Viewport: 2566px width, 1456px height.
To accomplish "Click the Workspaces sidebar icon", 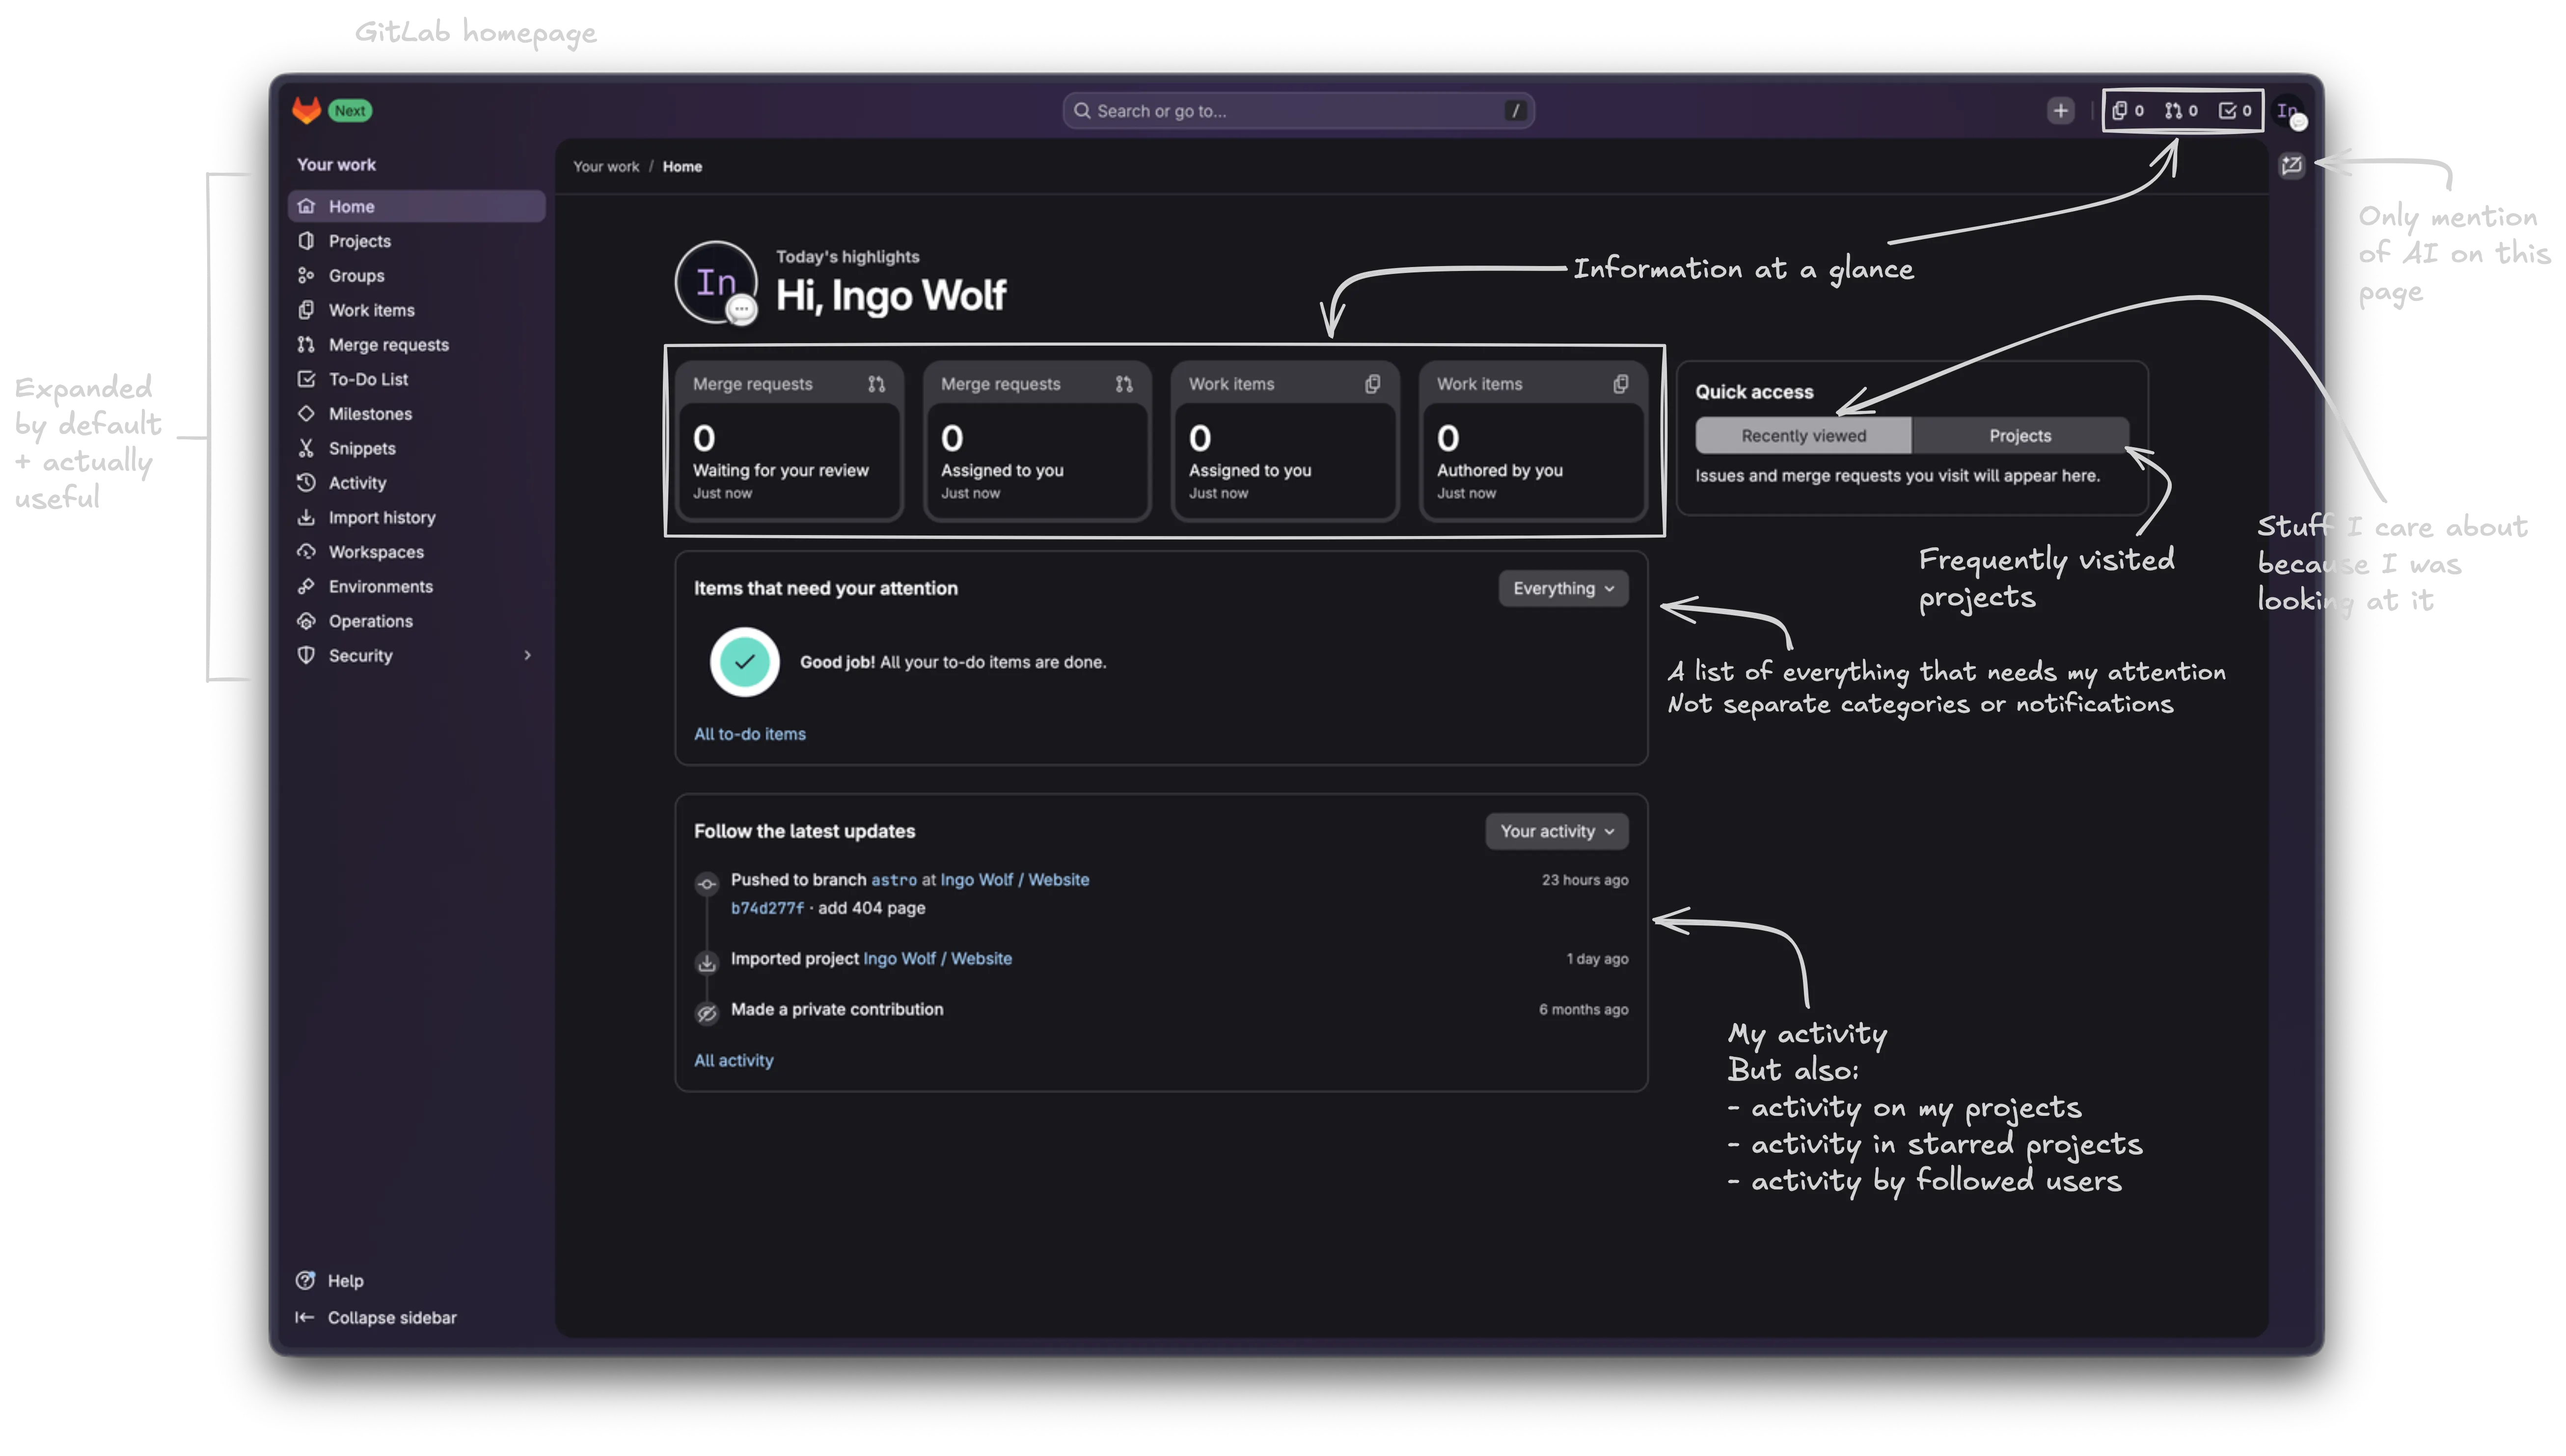I will [x=306, y=551].
